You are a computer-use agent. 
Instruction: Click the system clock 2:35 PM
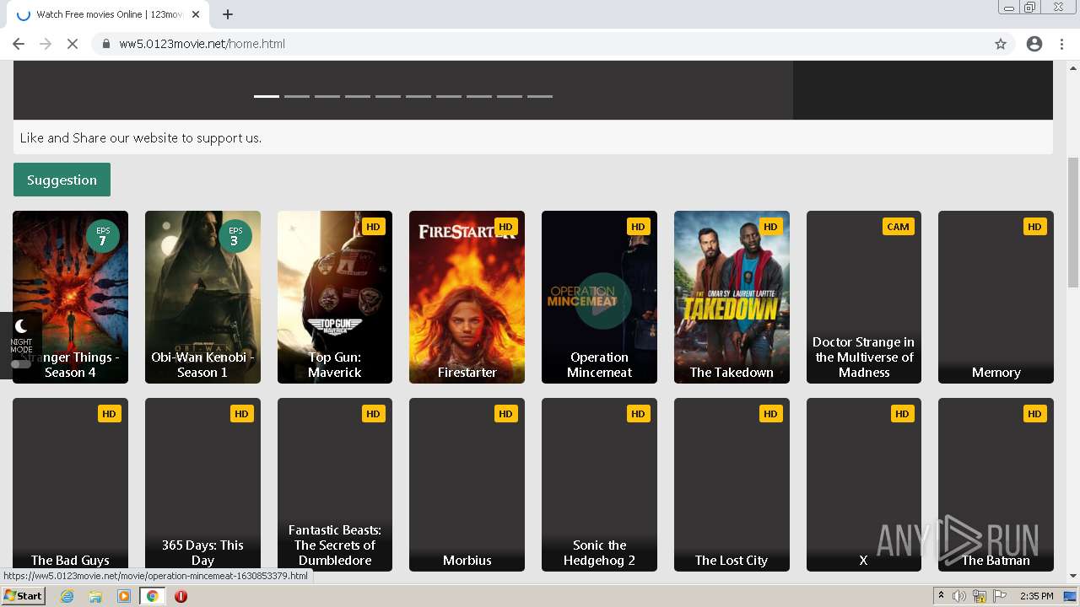point(1036,596)
